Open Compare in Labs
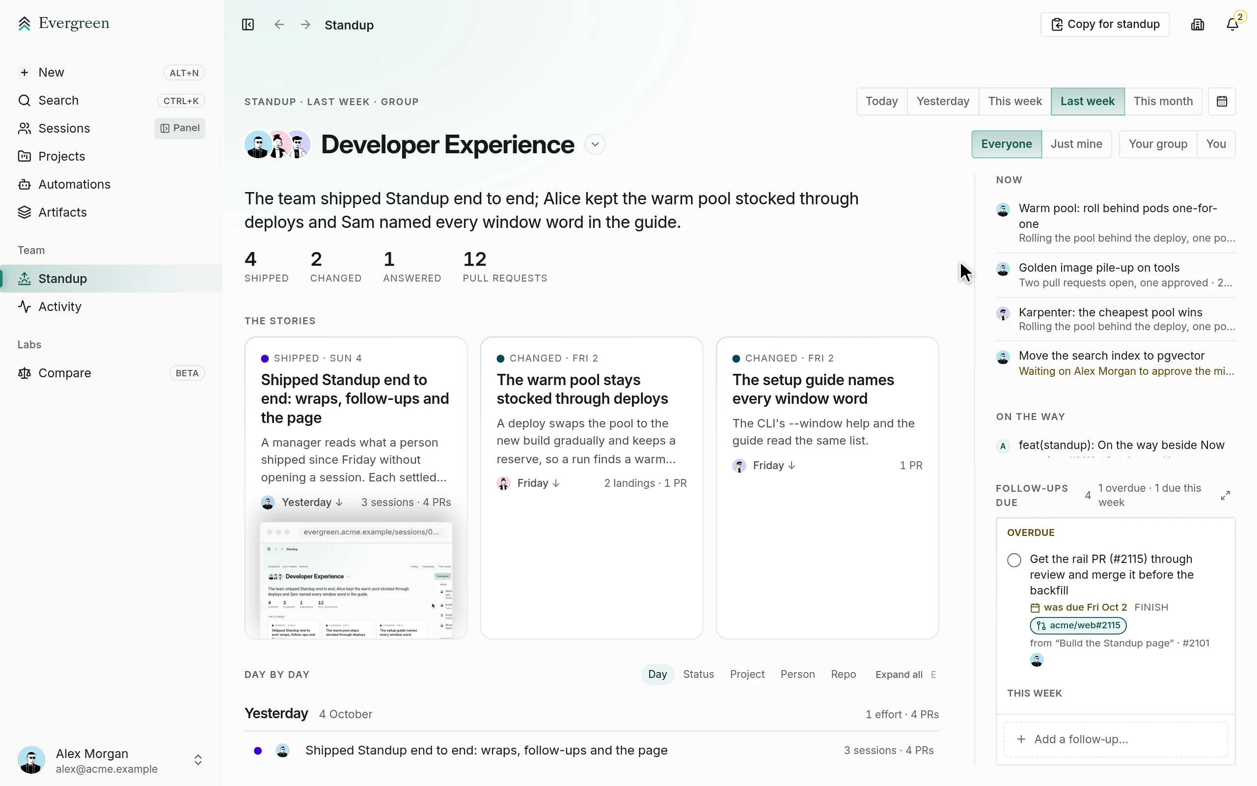Screen dimensions: 1257x786 (x=111, y=373)
